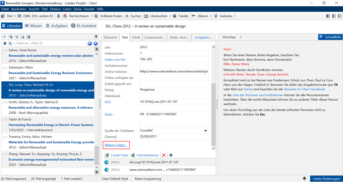The width and height of the screenshot is (343, 182).
Task: Expand the Zitieren dropdown arrow
Action: point(211,16)
